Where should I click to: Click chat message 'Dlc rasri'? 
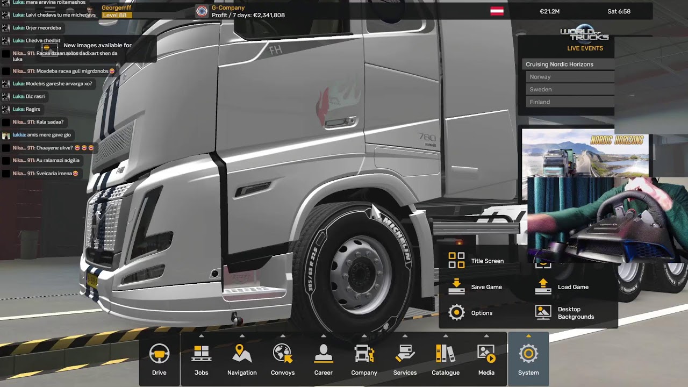pyautogui.click(x=35, y=97)
